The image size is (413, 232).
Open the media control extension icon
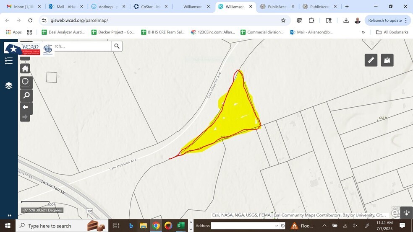click(300, 20)
